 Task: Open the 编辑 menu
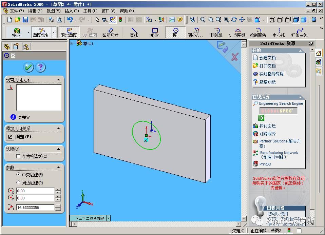pyautogui.click(x=35, y=11)
